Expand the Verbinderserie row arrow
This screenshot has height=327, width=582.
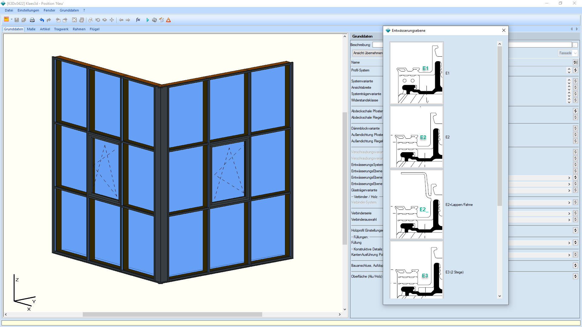point(569,213)
